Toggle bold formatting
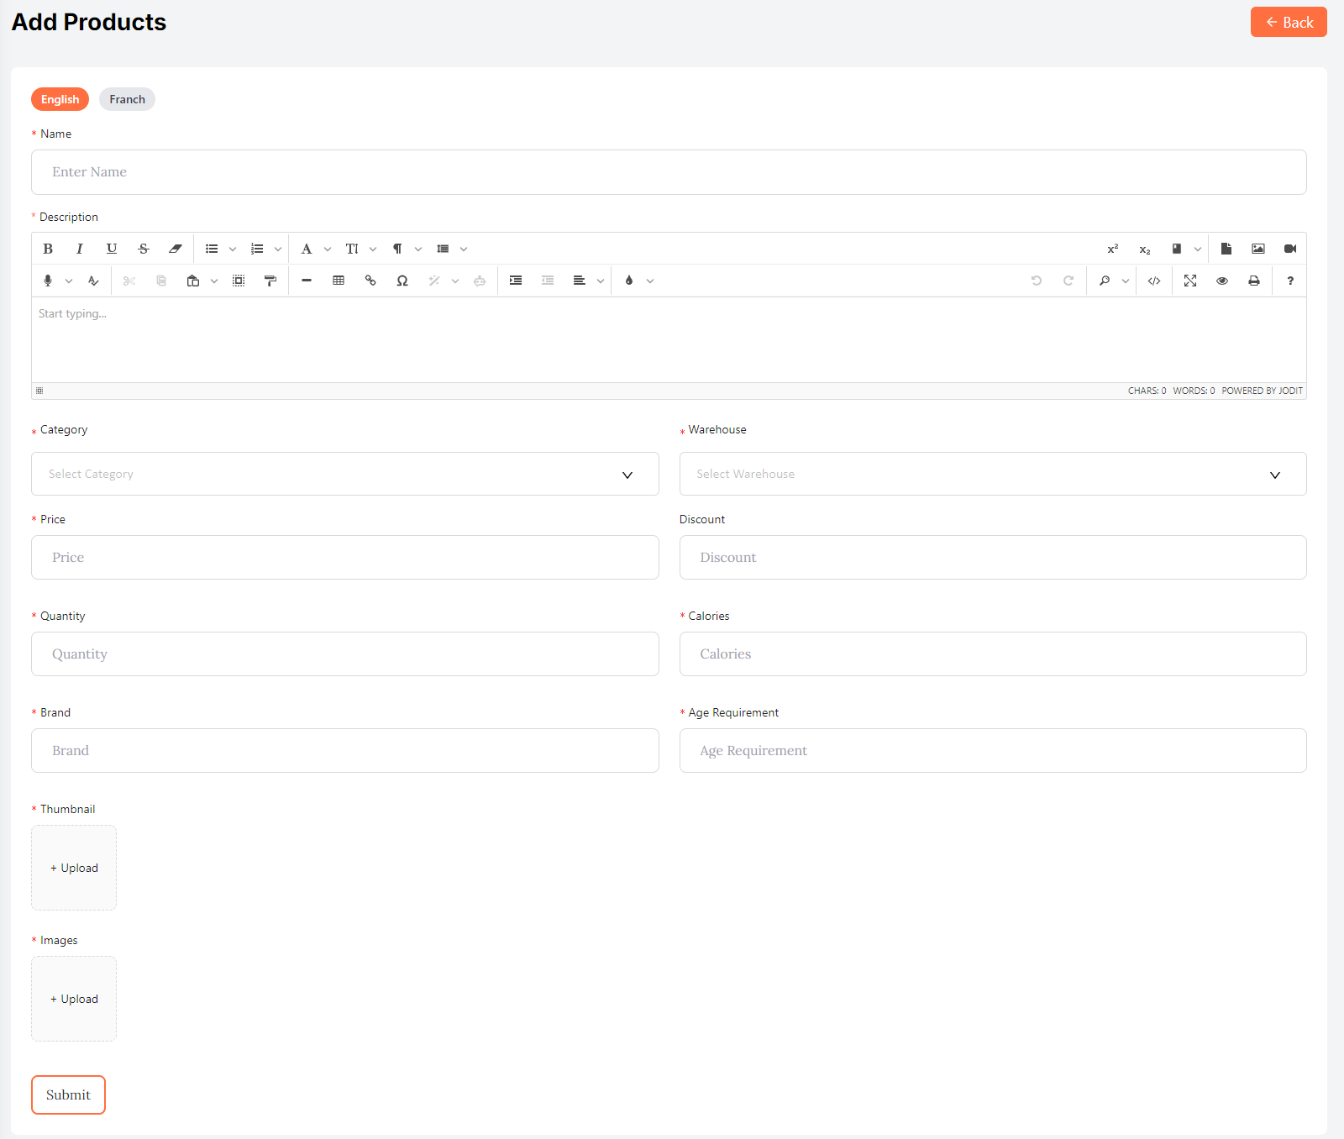The width and height of the screenshot is (1344, 1139). pyautogui.click(x=48, y=249)
